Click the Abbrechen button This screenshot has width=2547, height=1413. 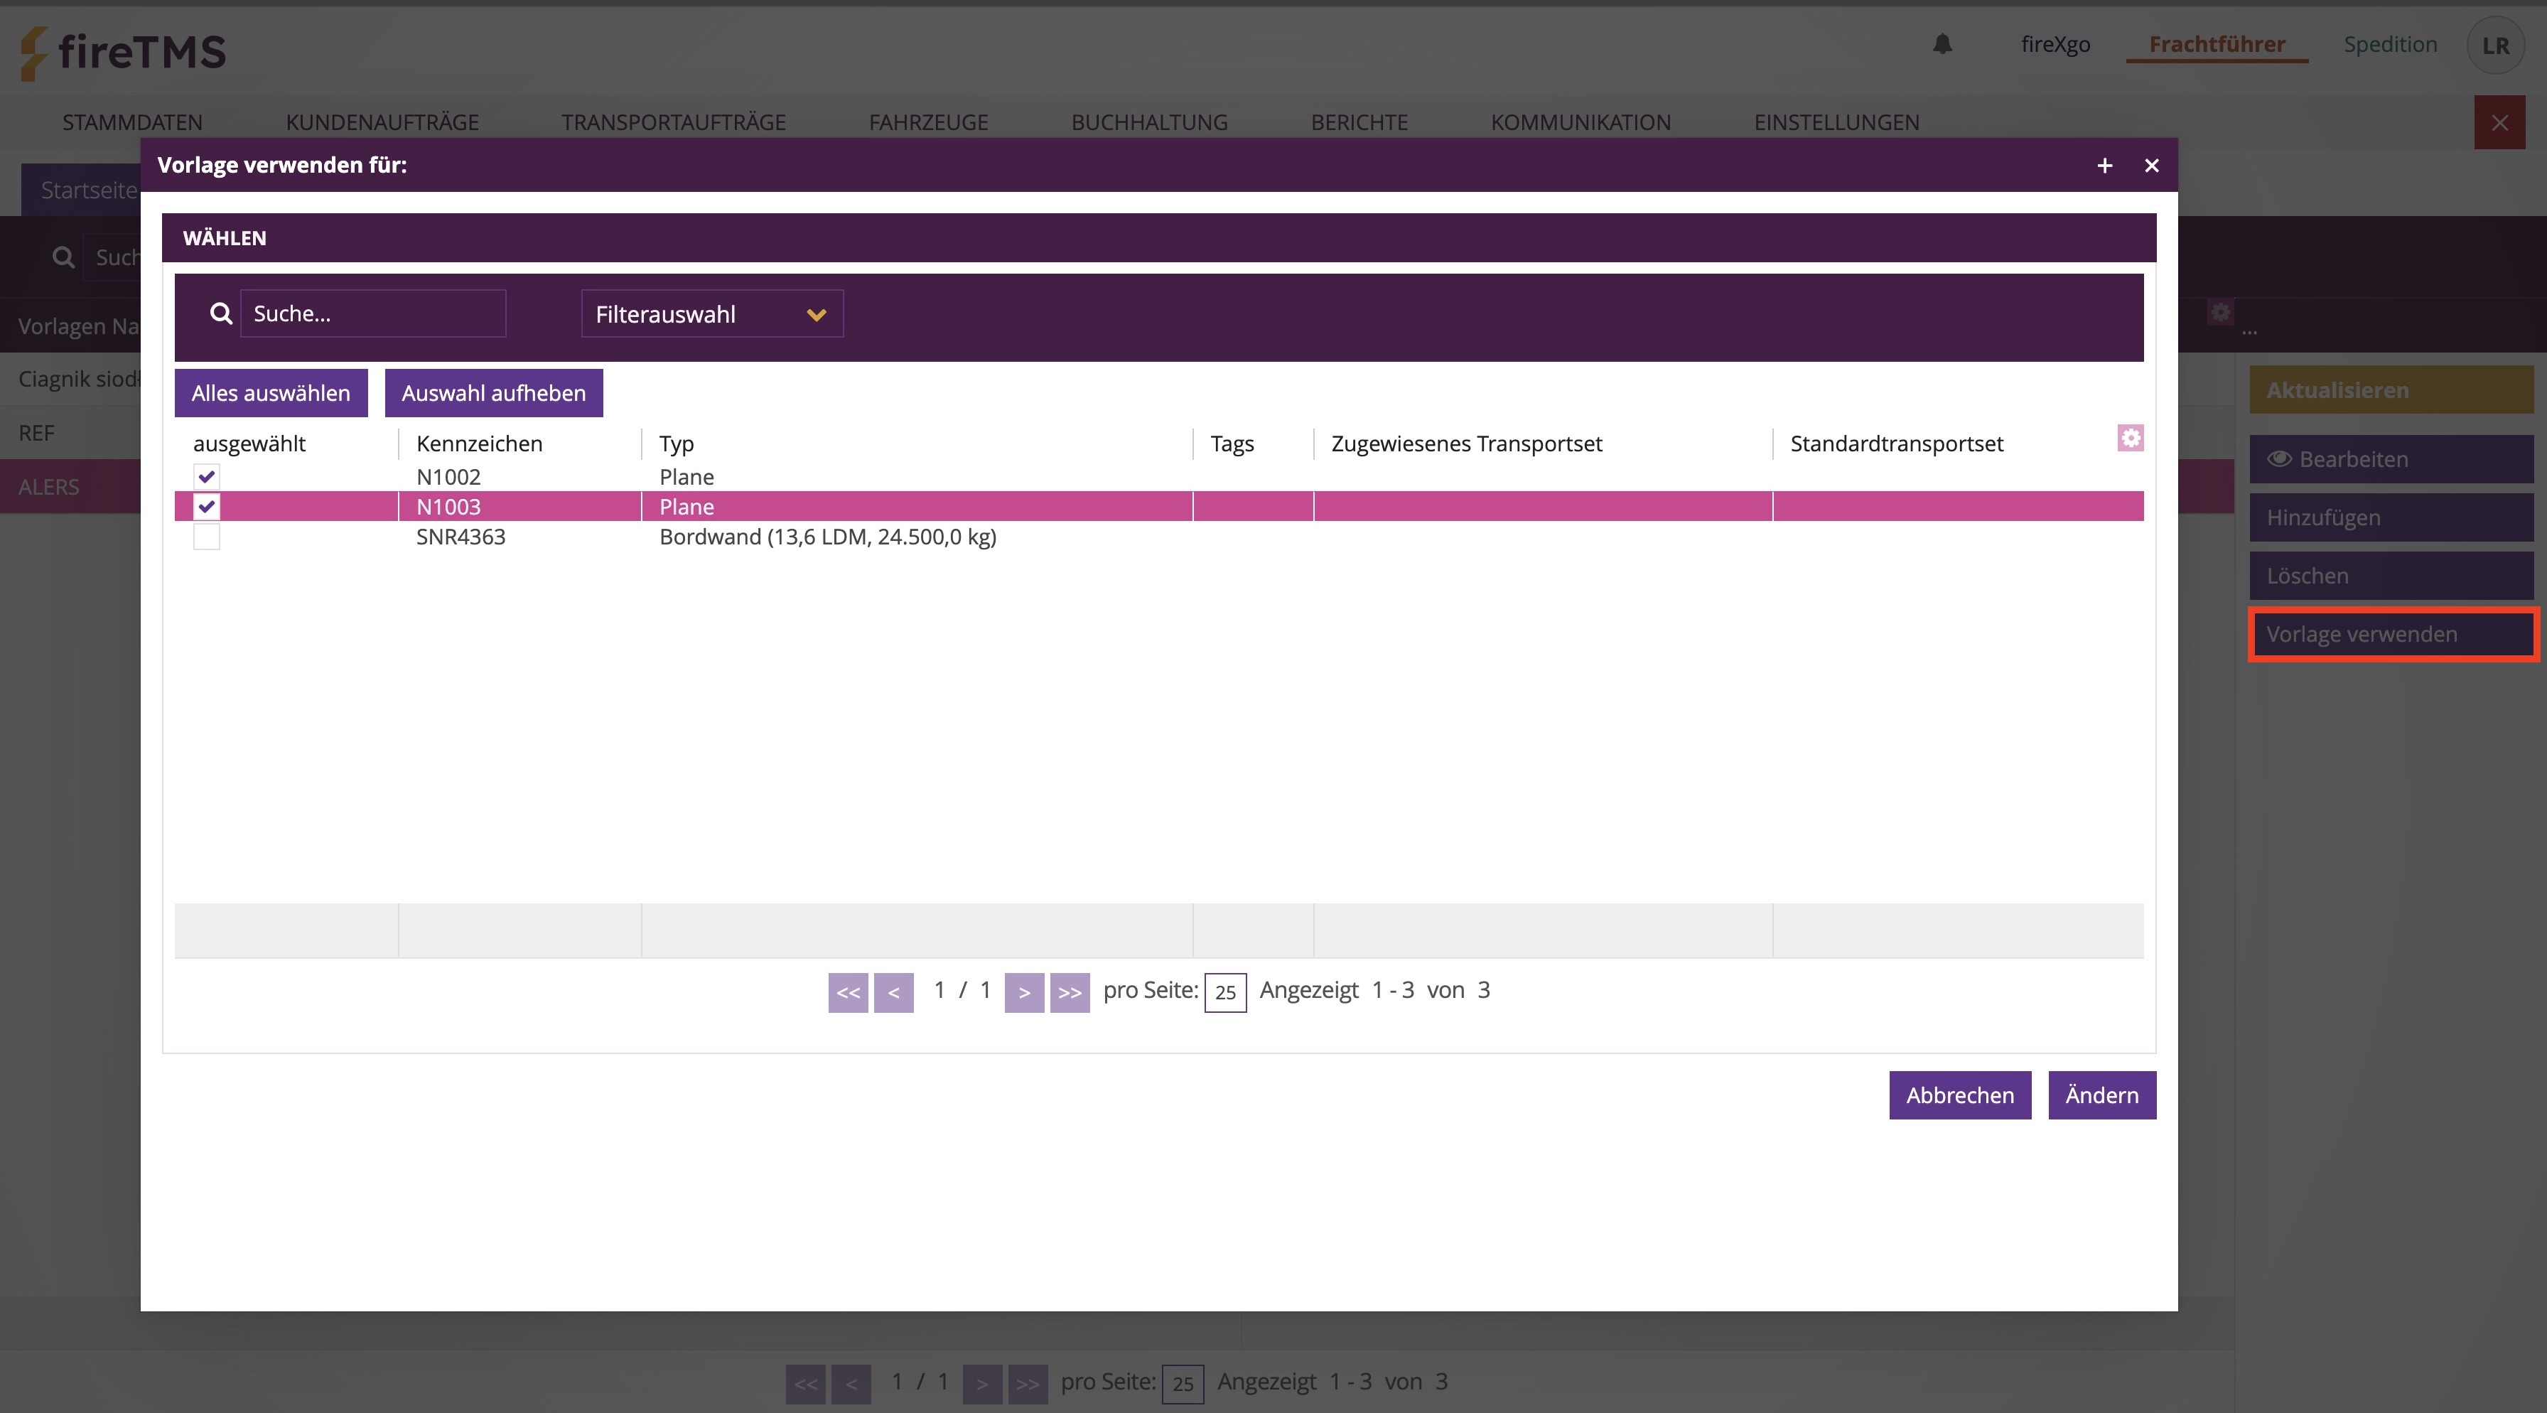pos(1959,1095)
